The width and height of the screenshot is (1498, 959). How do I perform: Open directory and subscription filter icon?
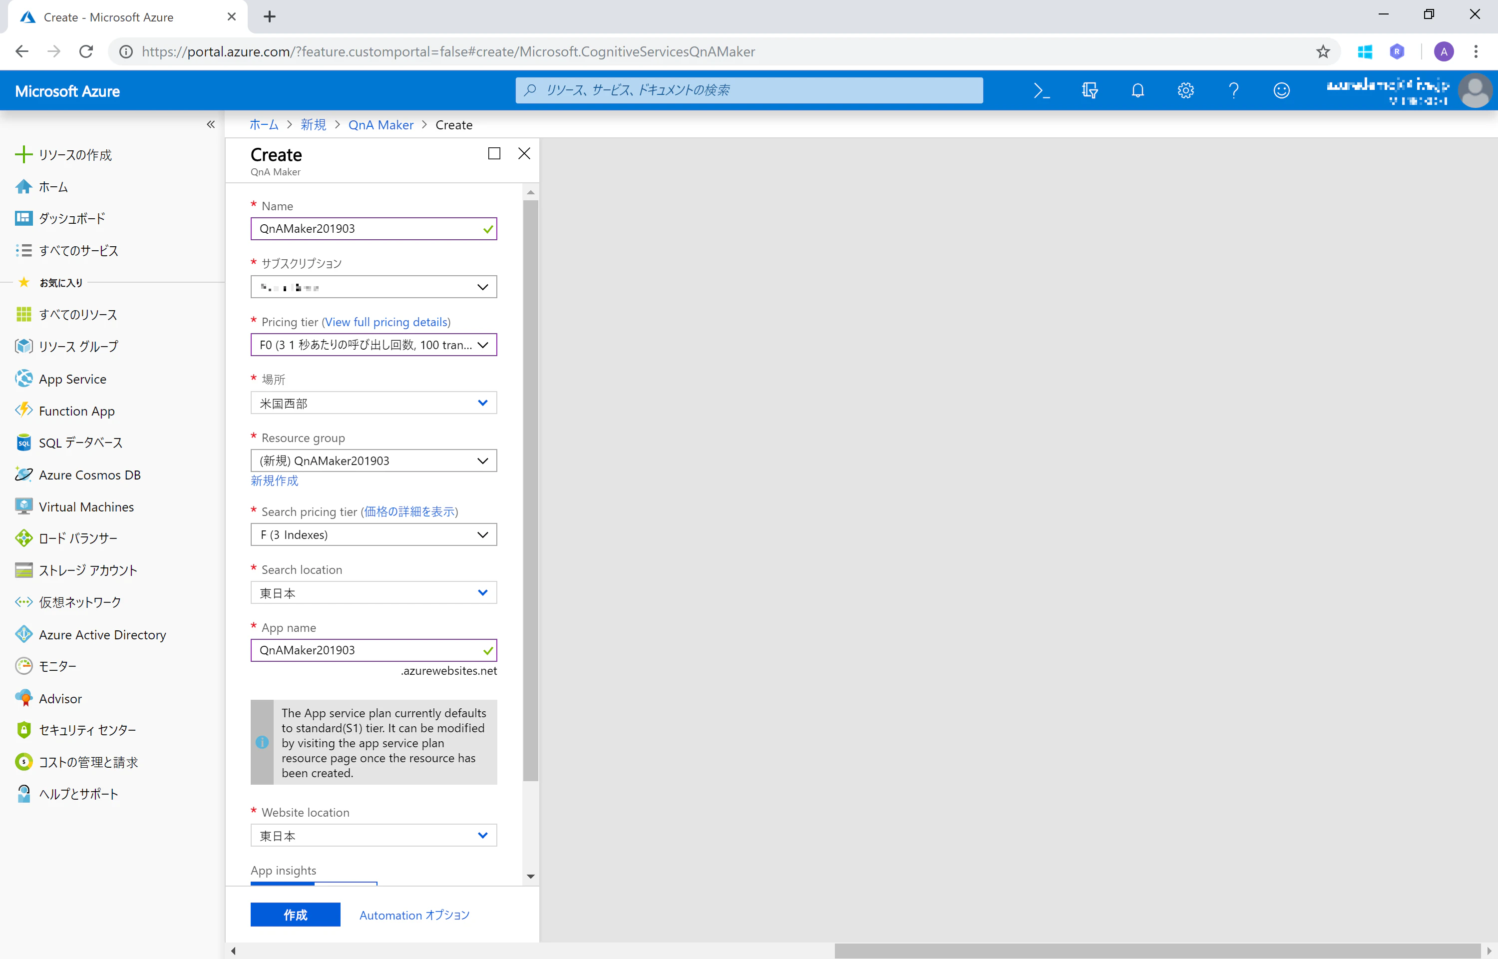click(1090, 90)
